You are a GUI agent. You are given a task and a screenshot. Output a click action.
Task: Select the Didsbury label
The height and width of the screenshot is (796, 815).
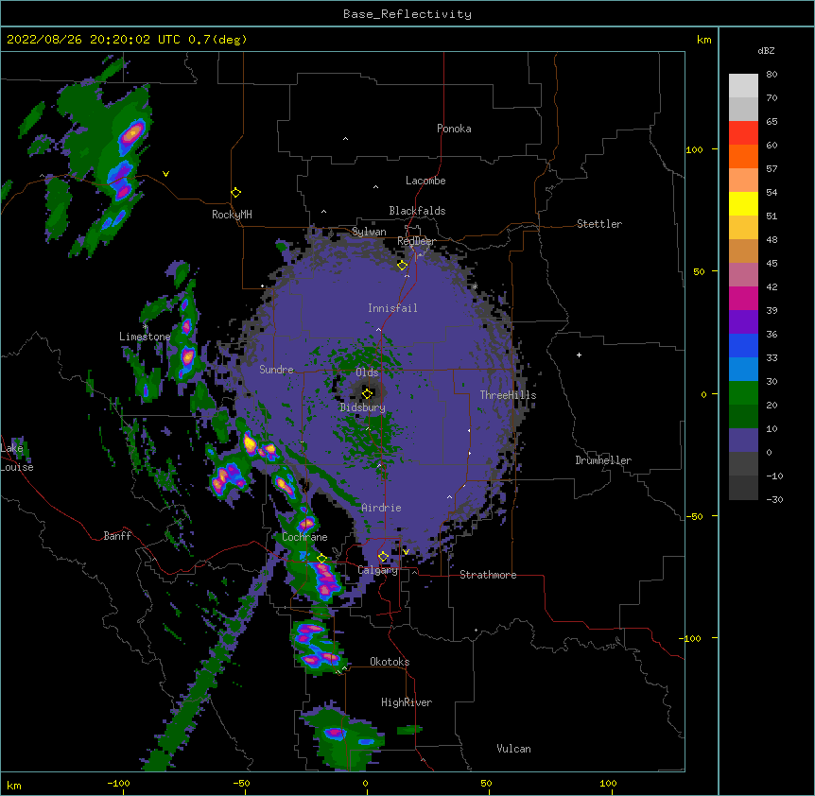[x=363, y=407]
